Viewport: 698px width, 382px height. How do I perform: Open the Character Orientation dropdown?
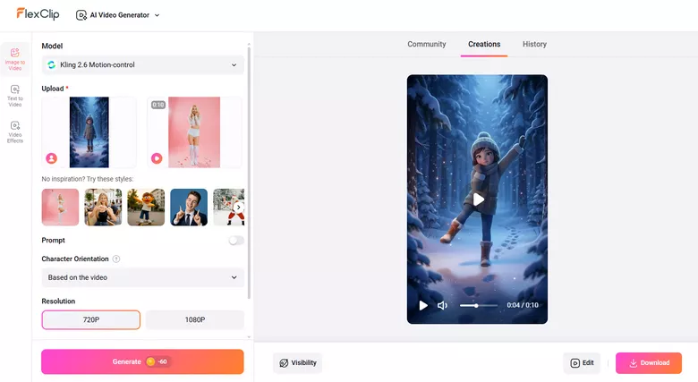tap(142, 277)
